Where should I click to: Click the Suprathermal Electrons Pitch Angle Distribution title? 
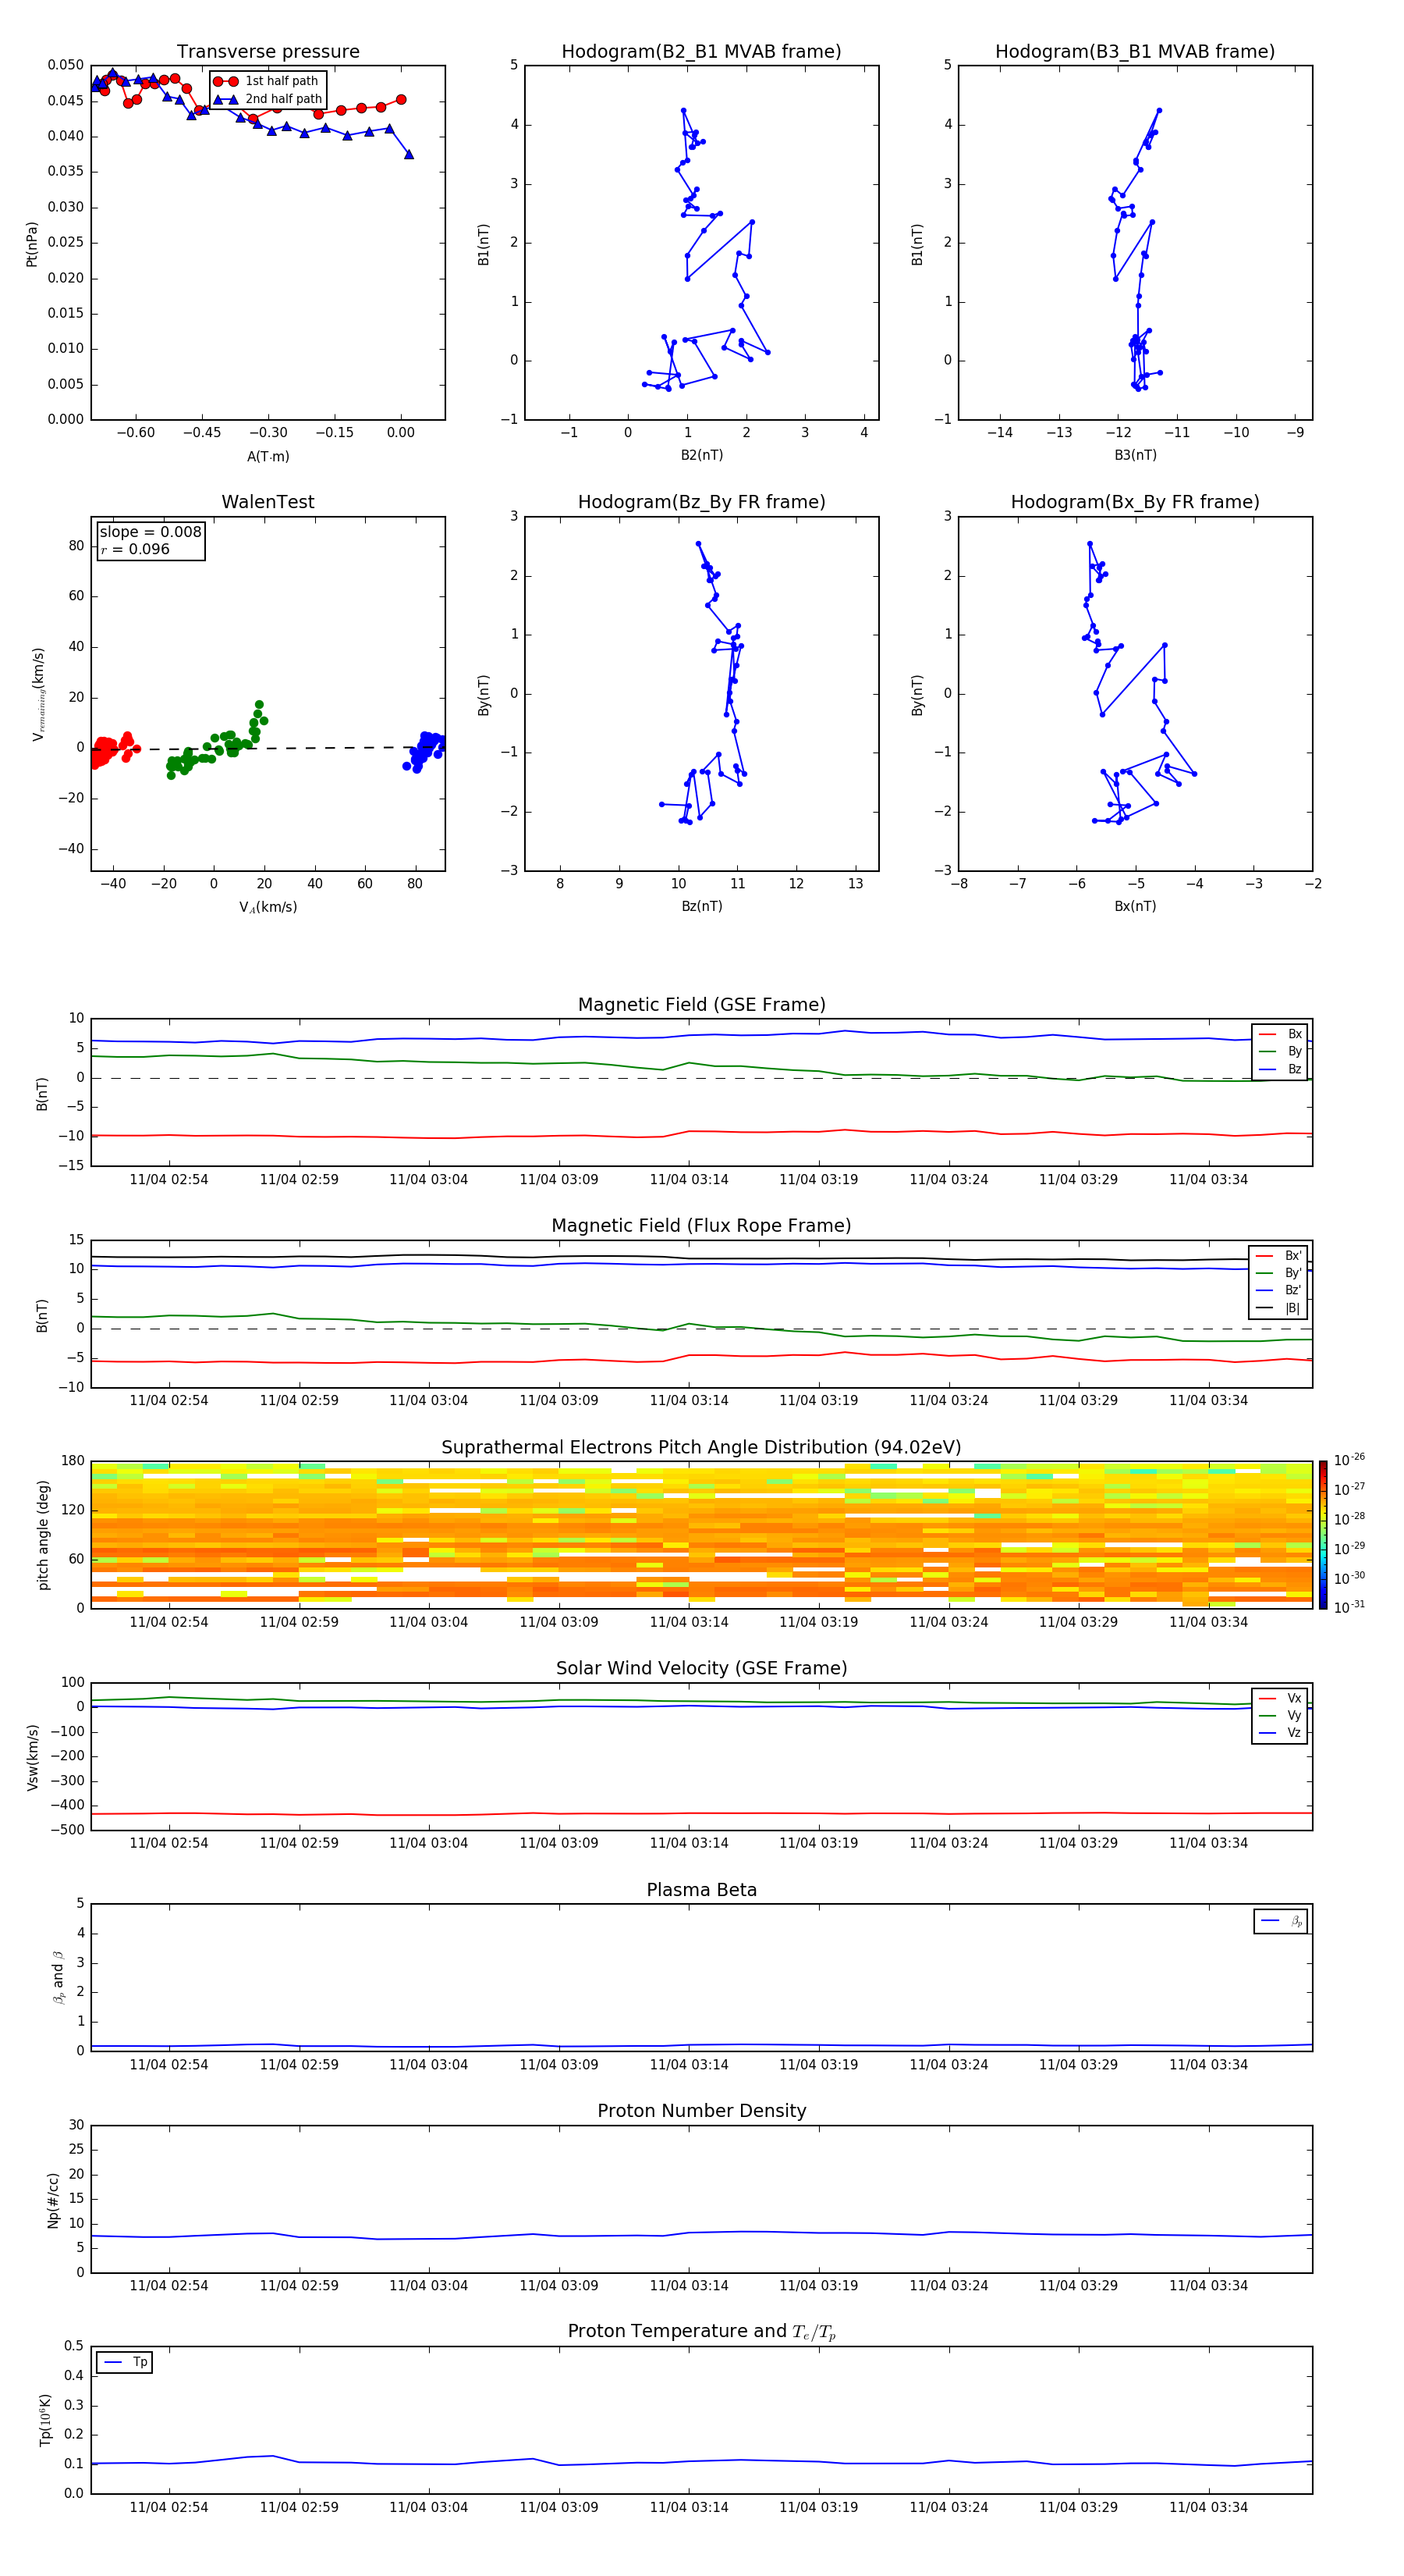tap(701, 1448)
